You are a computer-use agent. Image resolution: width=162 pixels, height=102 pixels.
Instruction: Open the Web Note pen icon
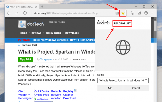coord(139,13)
